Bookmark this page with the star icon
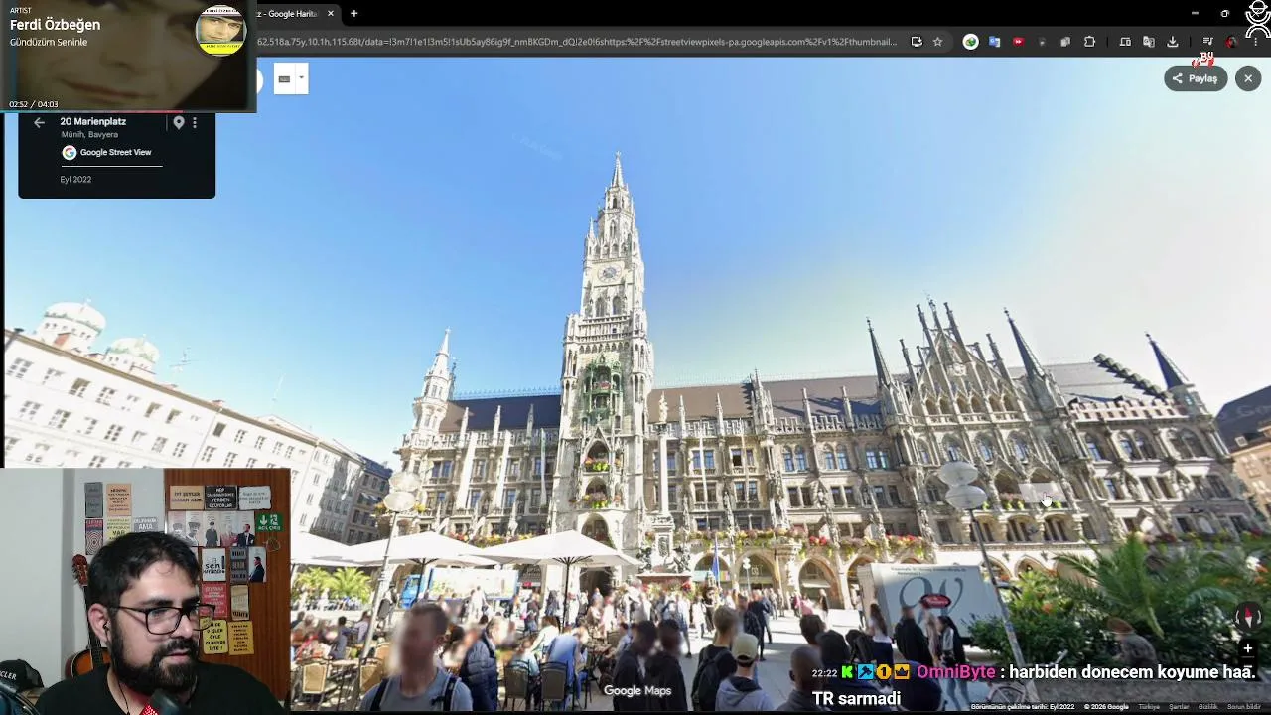This screenshot has width=1271, height=715. (937, 42)
